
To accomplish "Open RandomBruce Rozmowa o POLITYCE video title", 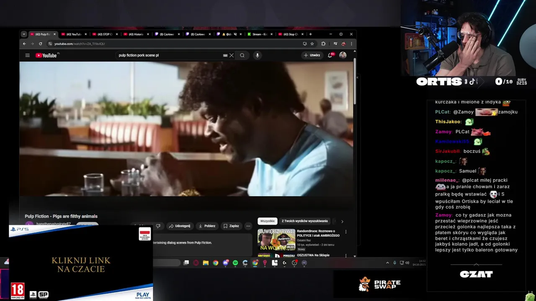I will tap(318, 233).
